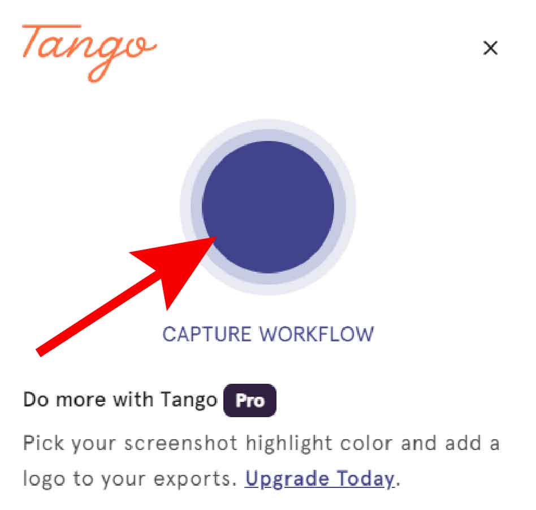Click the Pro badge
The width and height of the screenshot is (536, 510).
click(x=249, y=400)
